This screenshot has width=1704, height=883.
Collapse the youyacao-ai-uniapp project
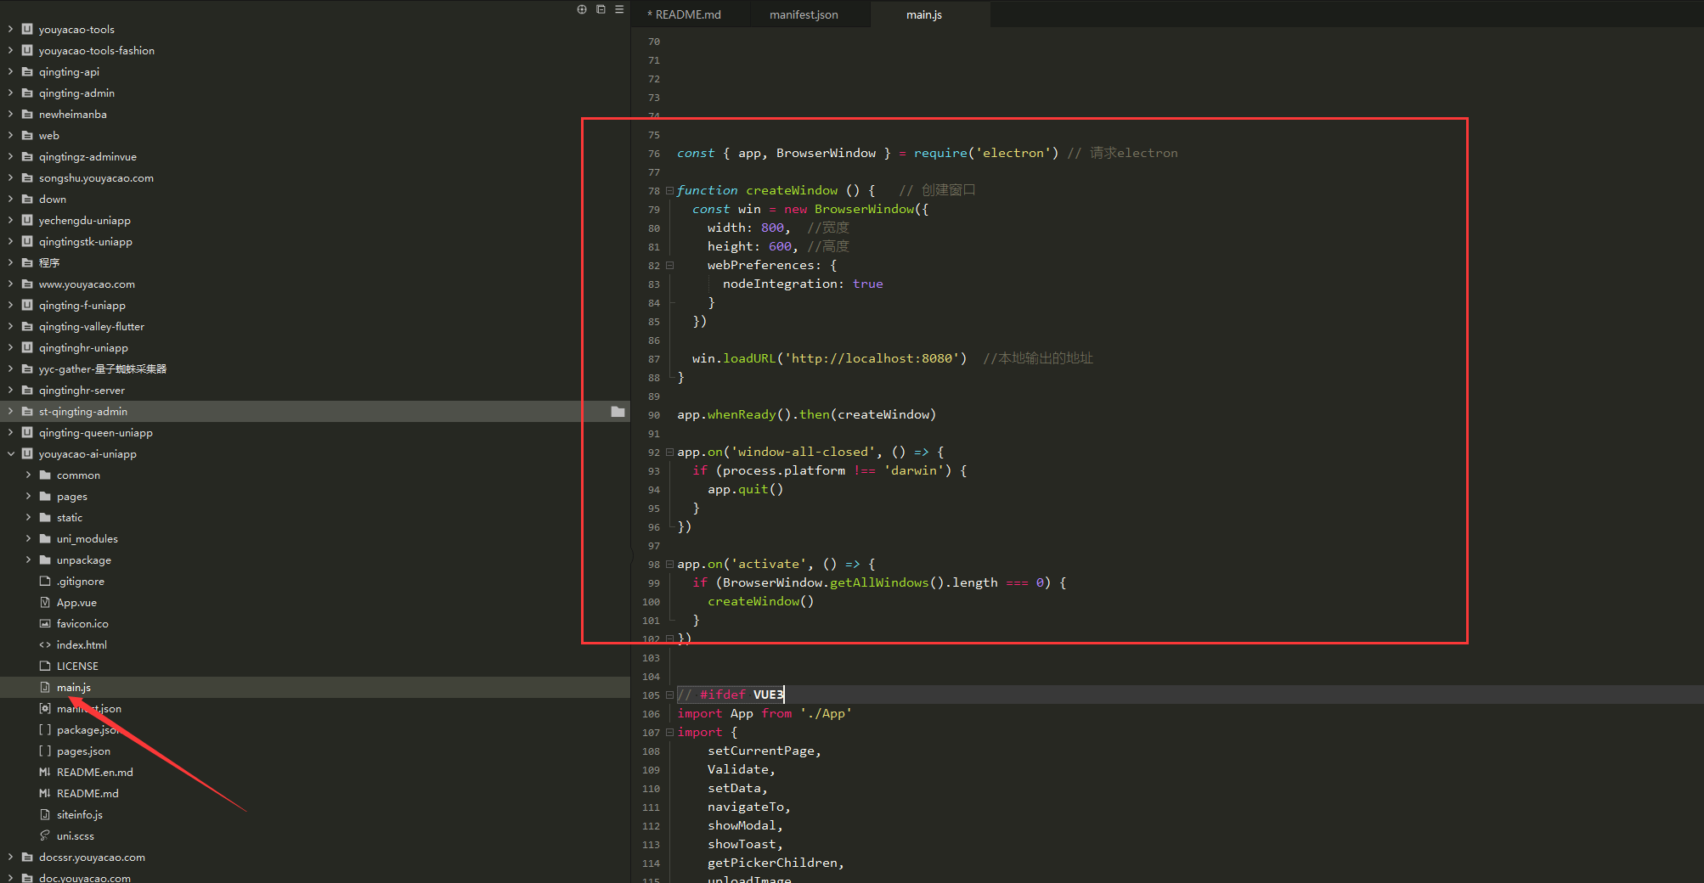(10, 453)
